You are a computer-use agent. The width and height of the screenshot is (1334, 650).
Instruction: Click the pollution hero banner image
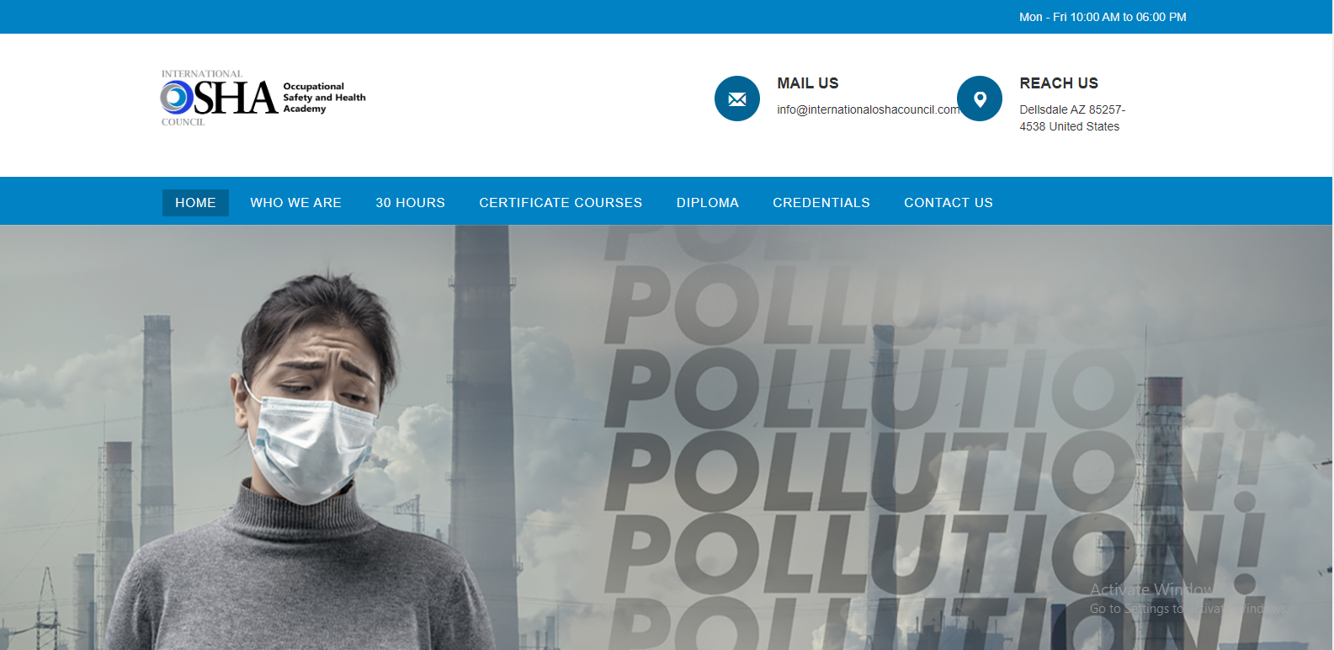click(x=666, y=438)
